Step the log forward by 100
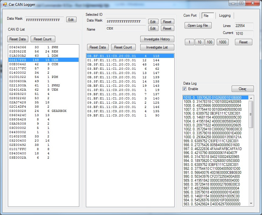Viewport: 262px width, 215px height. (x=209, y=42)
